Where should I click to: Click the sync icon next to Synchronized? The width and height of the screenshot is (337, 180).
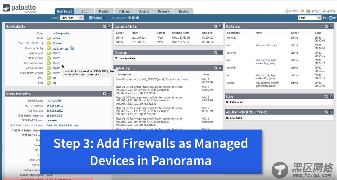(x=72, y=48)
